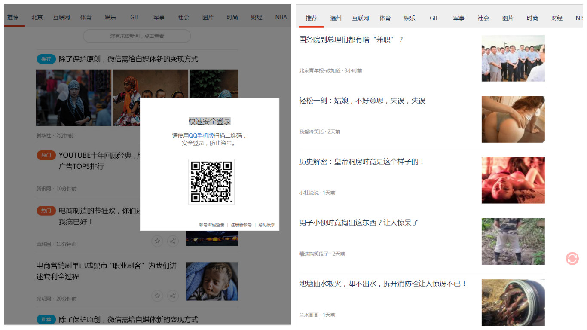Screen dimensions: 587x330
Task: Click the orange 热门 badge beside YOUTUBE article
Action: point(46,155)
